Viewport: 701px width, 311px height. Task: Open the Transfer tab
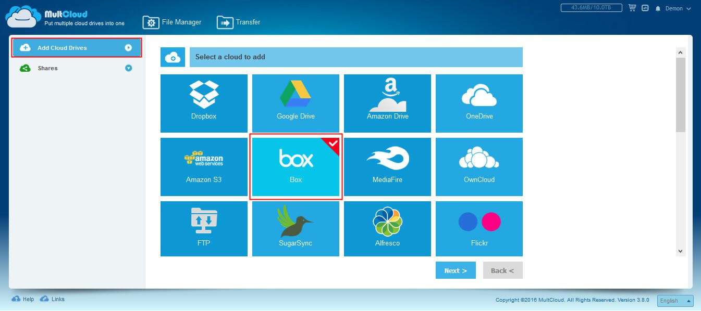click(239, 22)
